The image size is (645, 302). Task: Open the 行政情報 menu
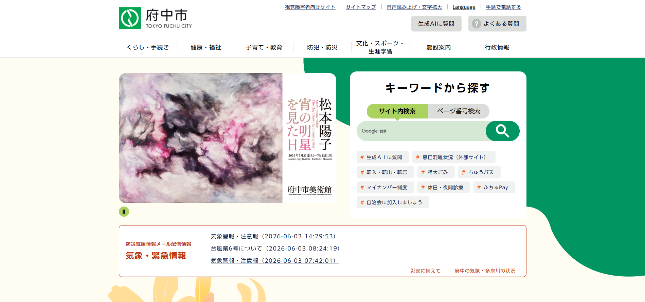pyautogui.click(x=497, y=47)
